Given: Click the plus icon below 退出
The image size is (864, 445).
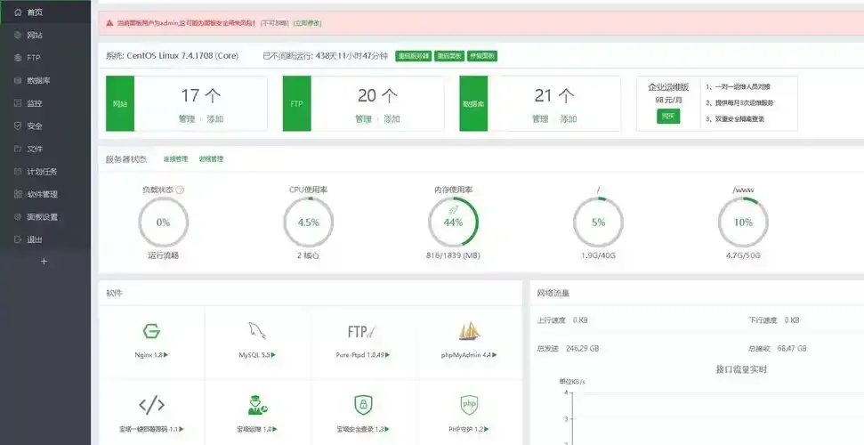Looking at the screenshot, I should click(44, 262).
